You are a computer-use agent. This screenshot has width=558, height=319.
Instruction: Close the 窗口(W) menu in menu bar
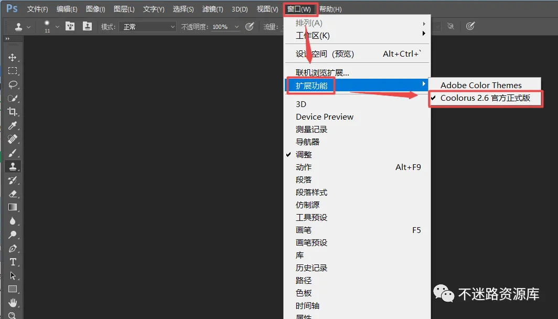click(x=299, y=9)
